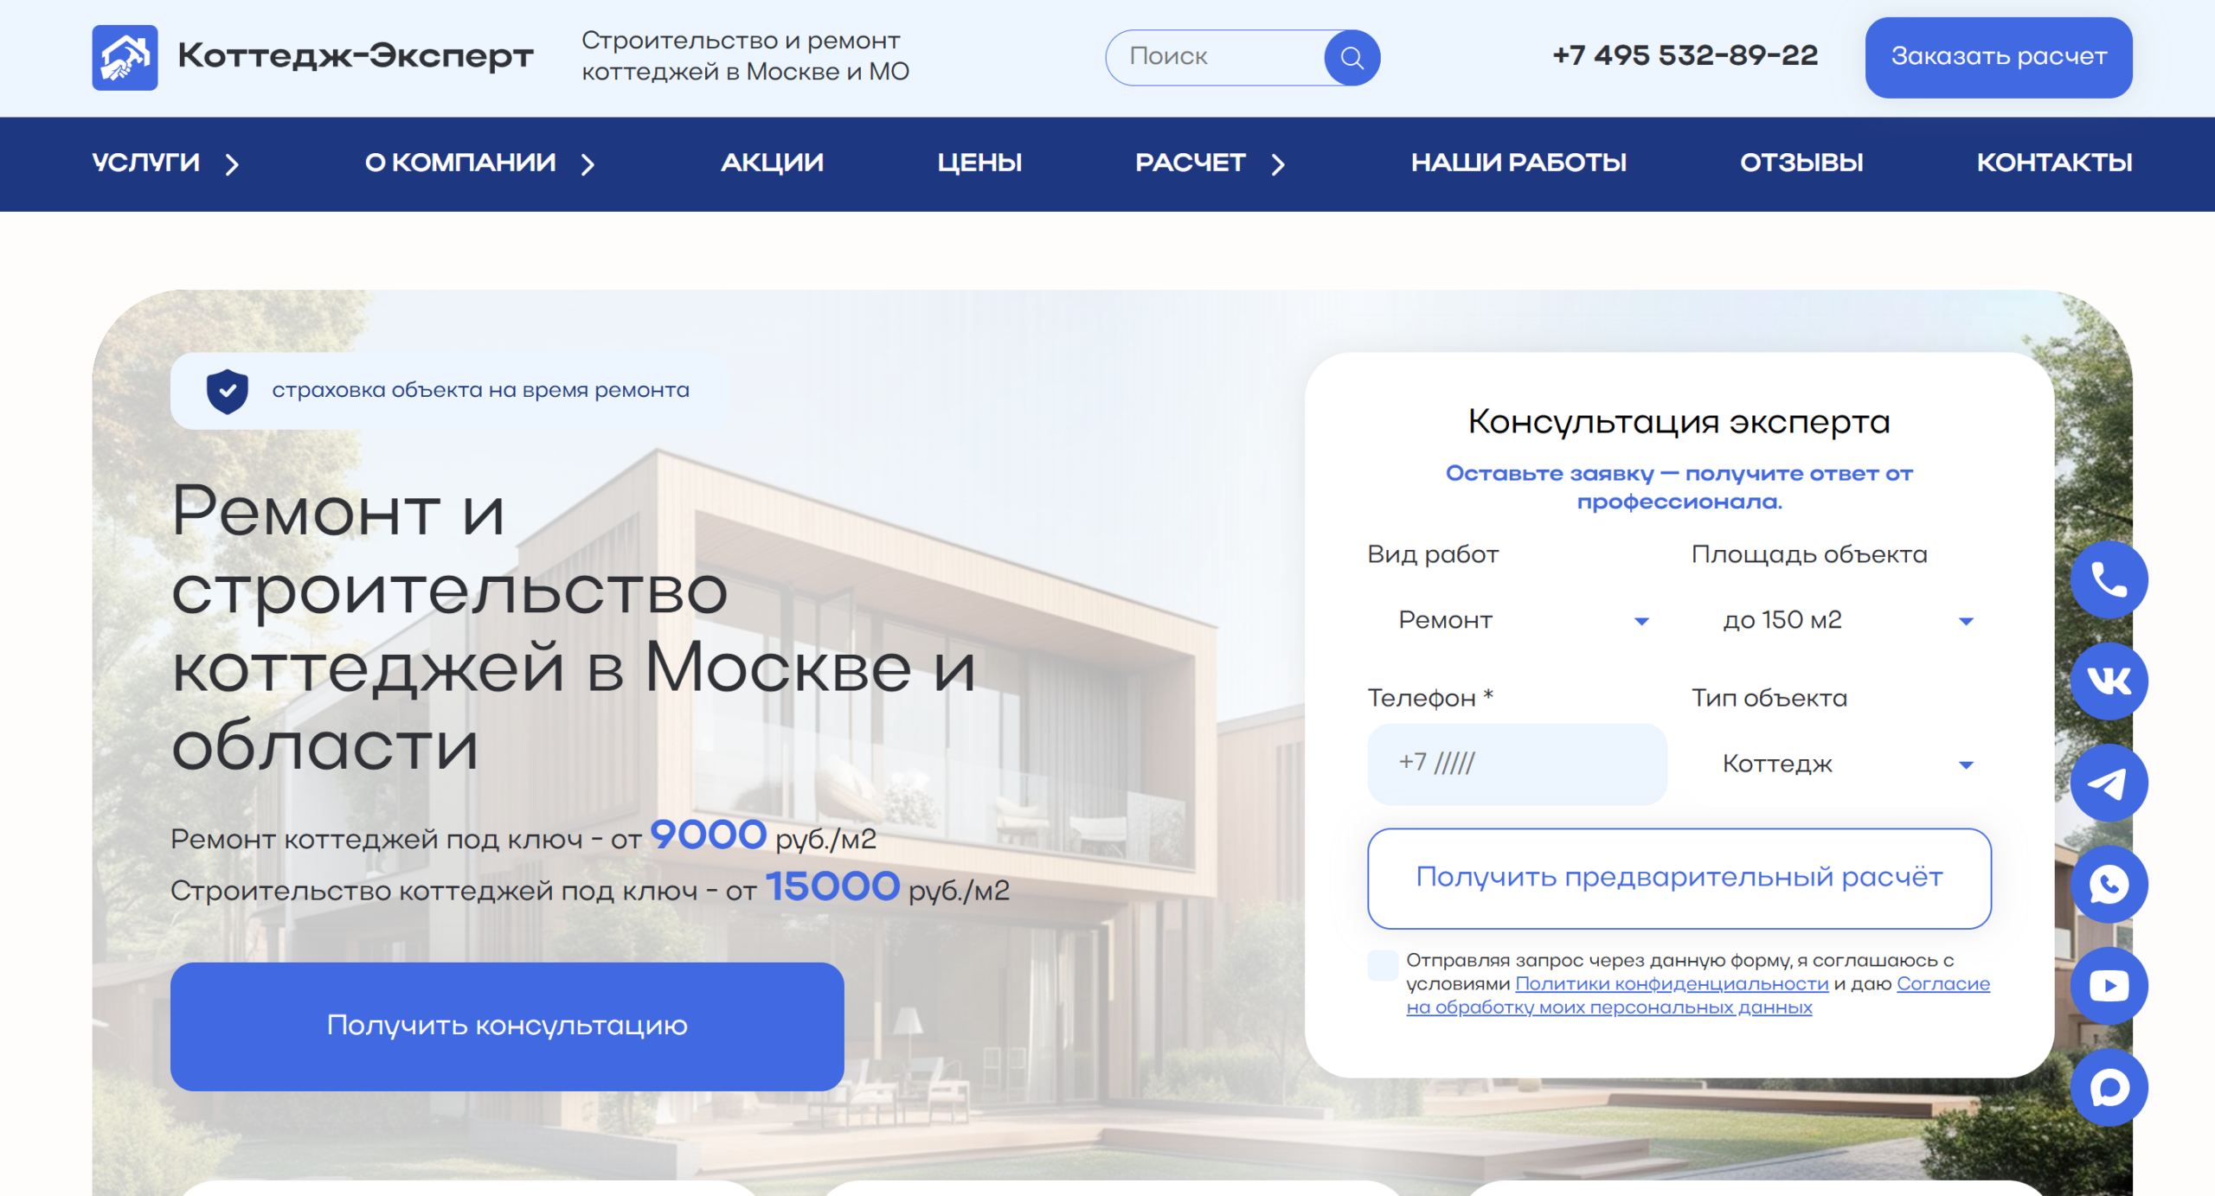Open the phone call icon in the sidebar
This screenshot has height=1196, width=2215.
pos(2109,579)
